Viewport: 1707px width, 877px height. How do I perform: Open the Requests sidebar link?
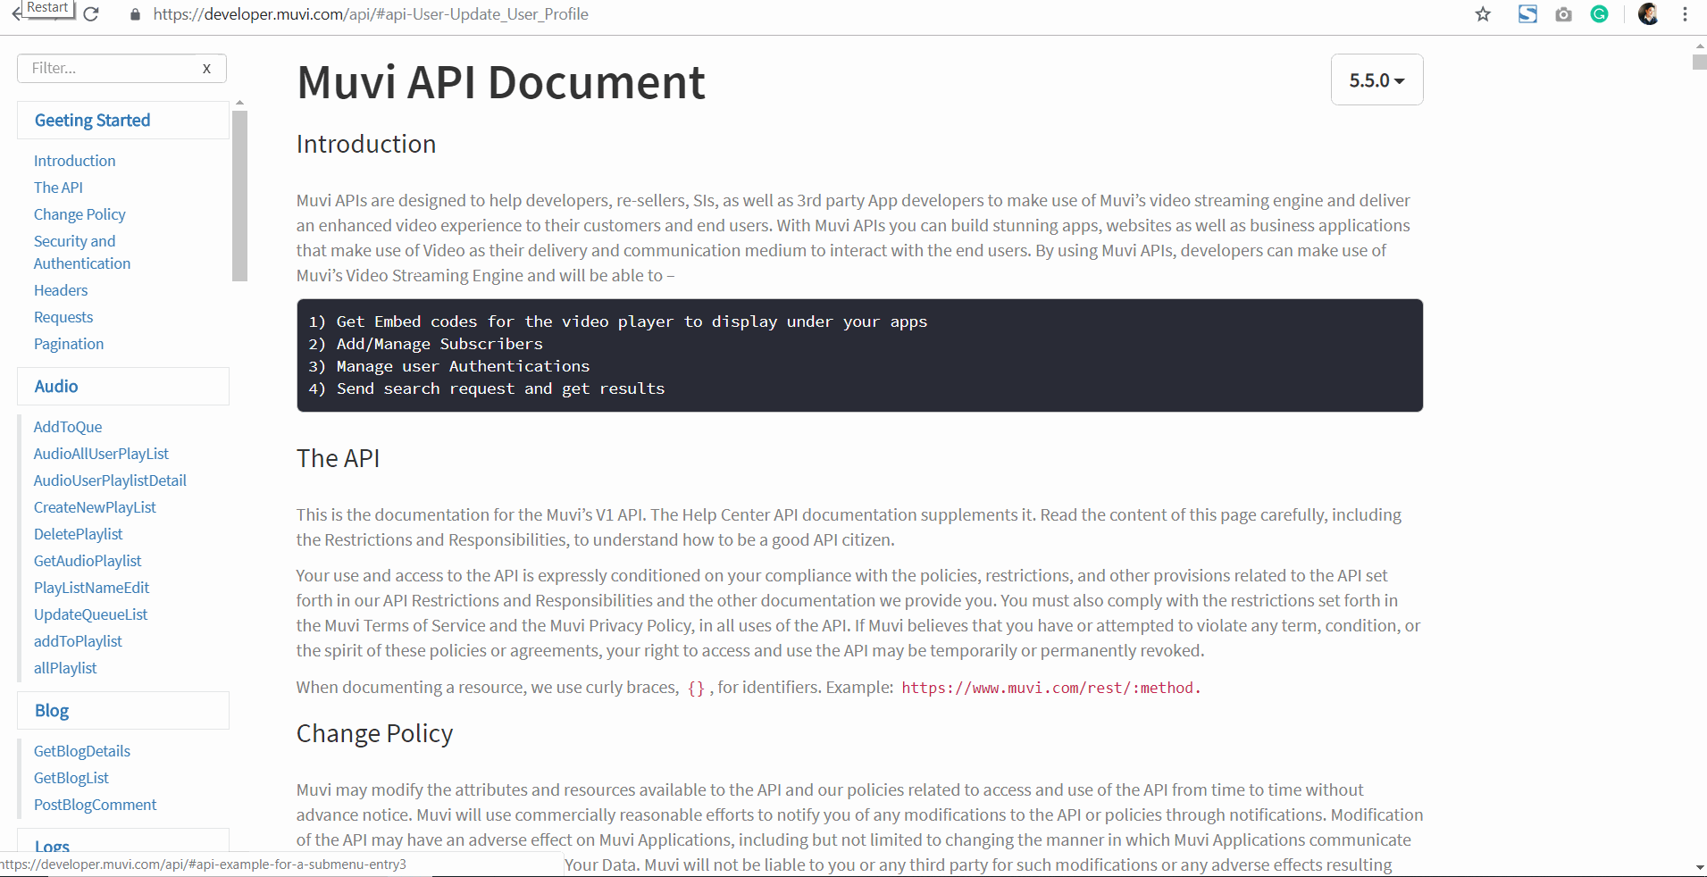coord(63,317)
